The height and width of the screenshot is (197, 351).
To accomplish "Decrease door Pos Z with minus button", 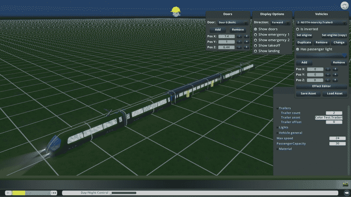I will pyautogui.click(x=240, y=47).
